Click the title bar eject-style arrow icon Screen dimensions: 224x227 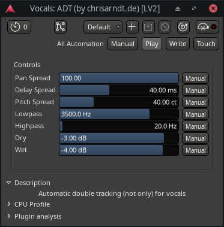pos(178,9)
